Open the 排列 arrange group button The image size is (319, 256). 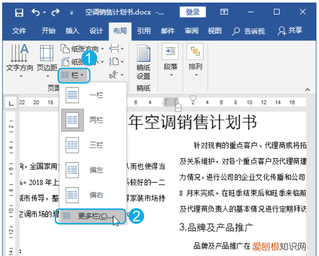pyautogui.click(x=195, y=60)
